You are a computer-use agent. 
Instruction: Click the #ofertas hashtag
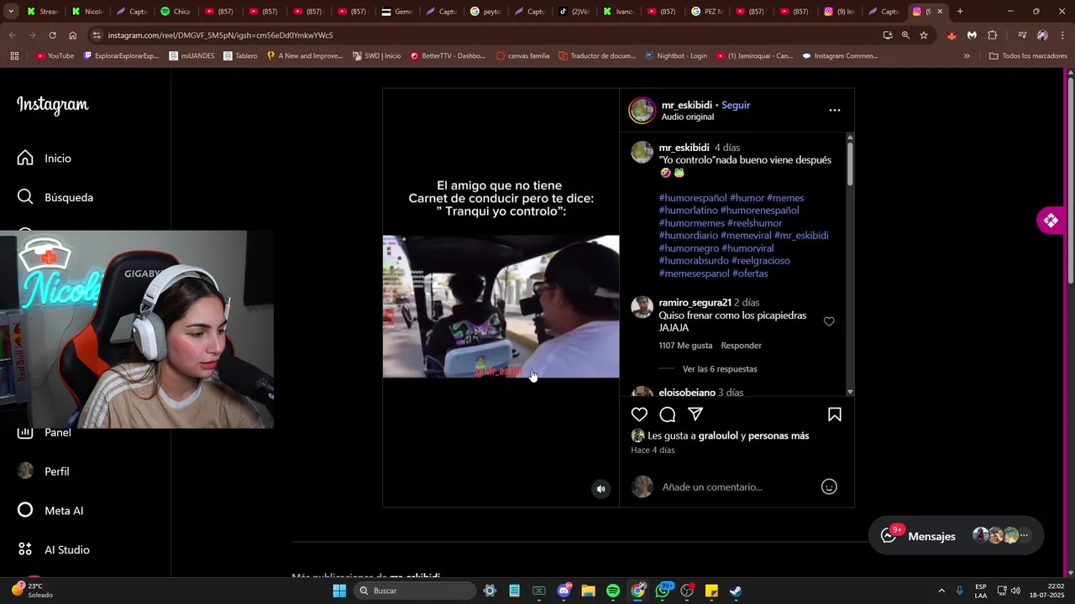coord(750,273)
